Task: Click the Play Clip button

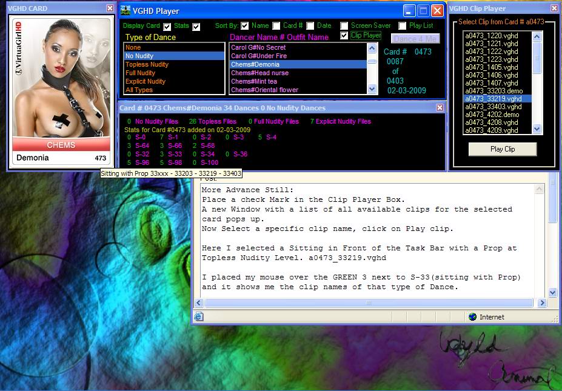Action: point(503,149)
